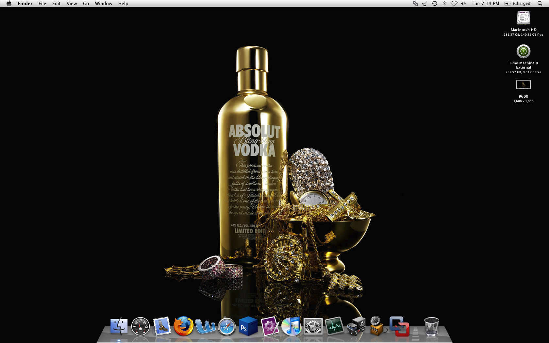Open Activity Monitor in the Dock
The image size is (549, 343).
coord(335,326)
